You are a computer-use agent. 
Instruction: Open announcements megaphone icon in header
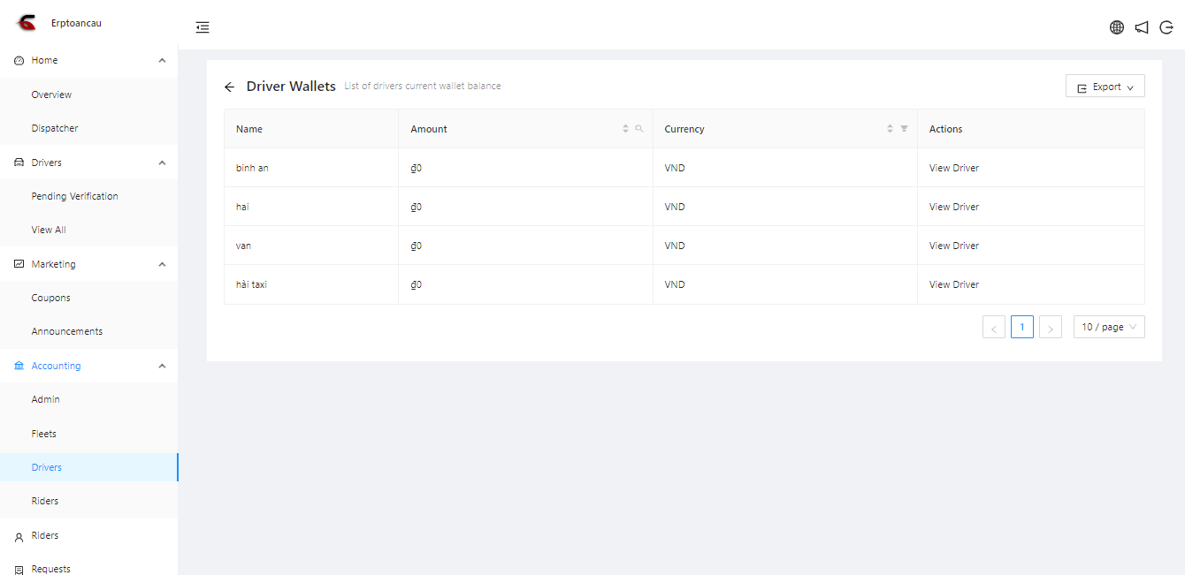1142,27
